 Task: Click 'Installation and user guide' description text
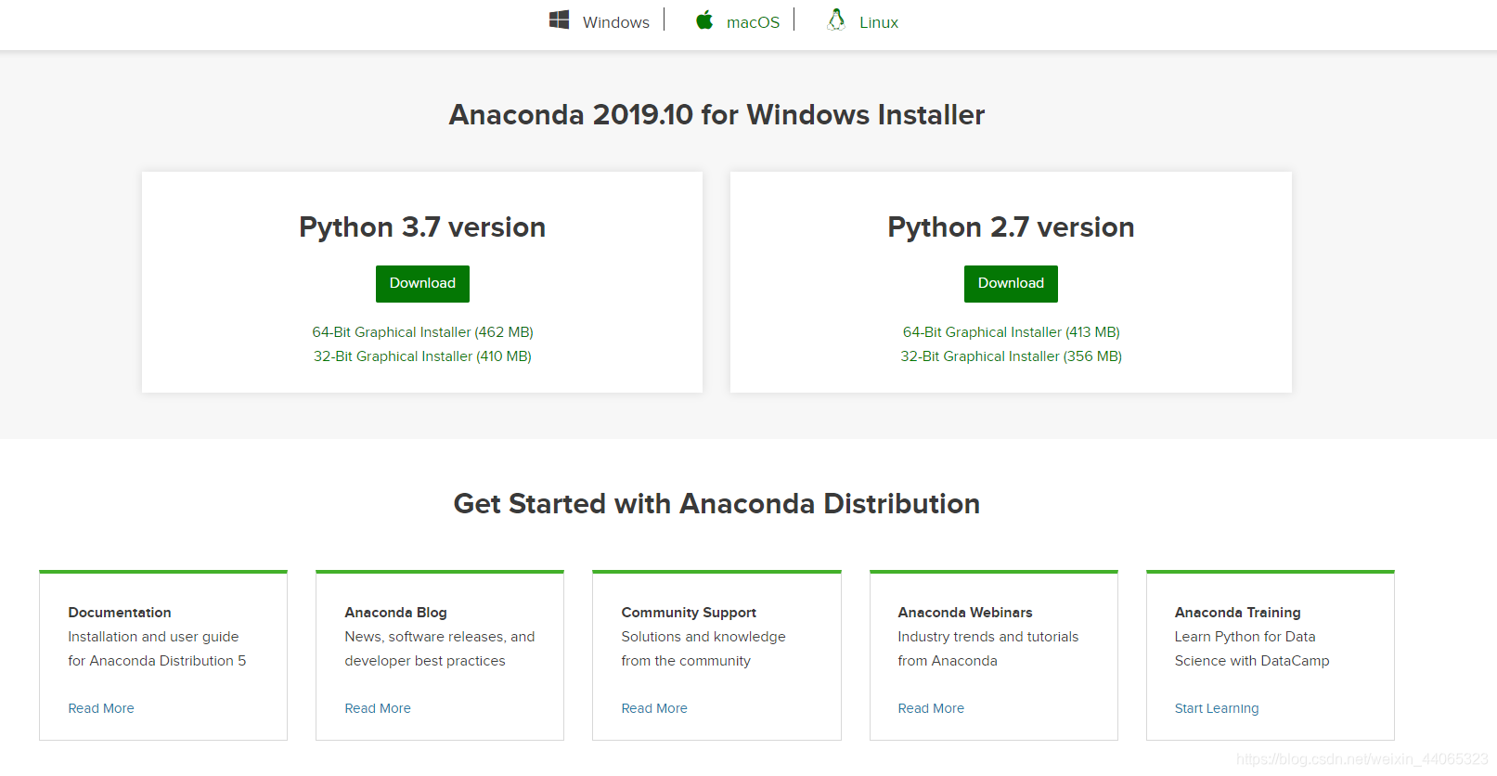153,637
